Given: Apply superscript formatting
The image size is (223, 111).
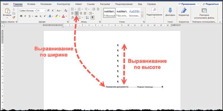Looking at the screenshot, I should pos(45,16).
